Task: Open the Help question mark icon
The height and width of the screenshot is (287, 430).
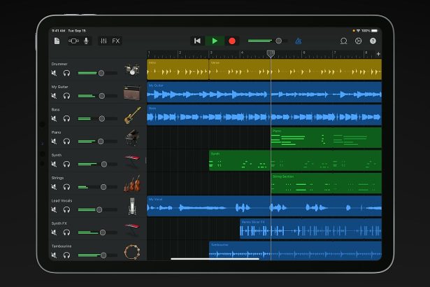Action: pos(373,41)
